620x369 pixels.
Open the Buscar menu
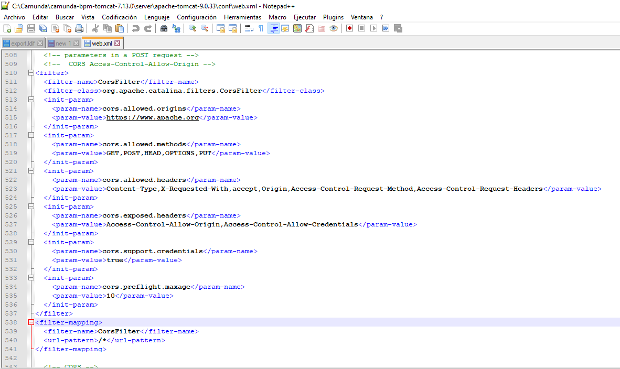click(x=65, y=17)
